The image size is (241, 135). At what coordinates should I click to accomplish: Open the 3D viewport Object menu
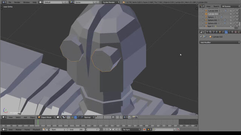[32, 117]
